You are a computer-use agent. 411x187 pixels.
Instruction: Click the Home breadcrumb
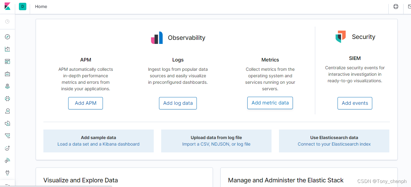coord(41,6)
